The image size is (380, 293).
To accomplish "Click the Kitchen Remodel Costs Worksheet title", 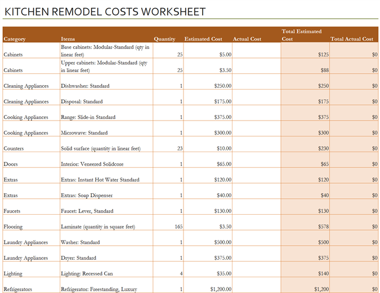I will [105, 12].
